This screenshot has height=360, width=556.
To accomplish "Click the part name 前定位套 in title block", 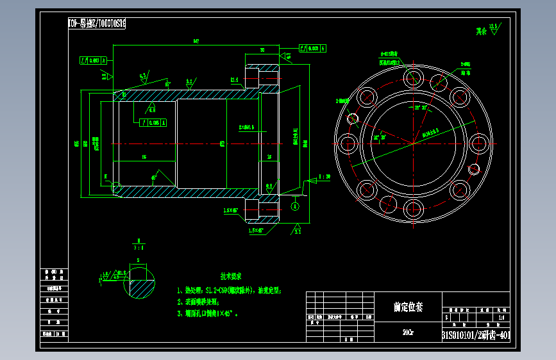I will 408,307.
